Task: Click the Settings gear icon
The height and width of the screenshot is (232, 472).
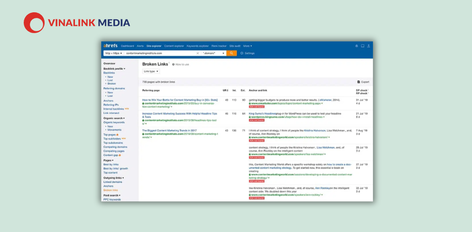Action: point(242,53)
